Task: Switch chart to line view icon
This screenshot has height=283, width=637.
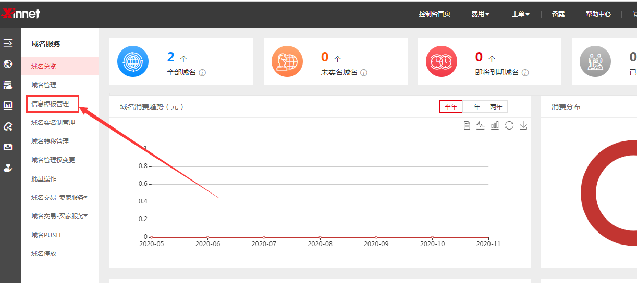Action: [481, 125]
